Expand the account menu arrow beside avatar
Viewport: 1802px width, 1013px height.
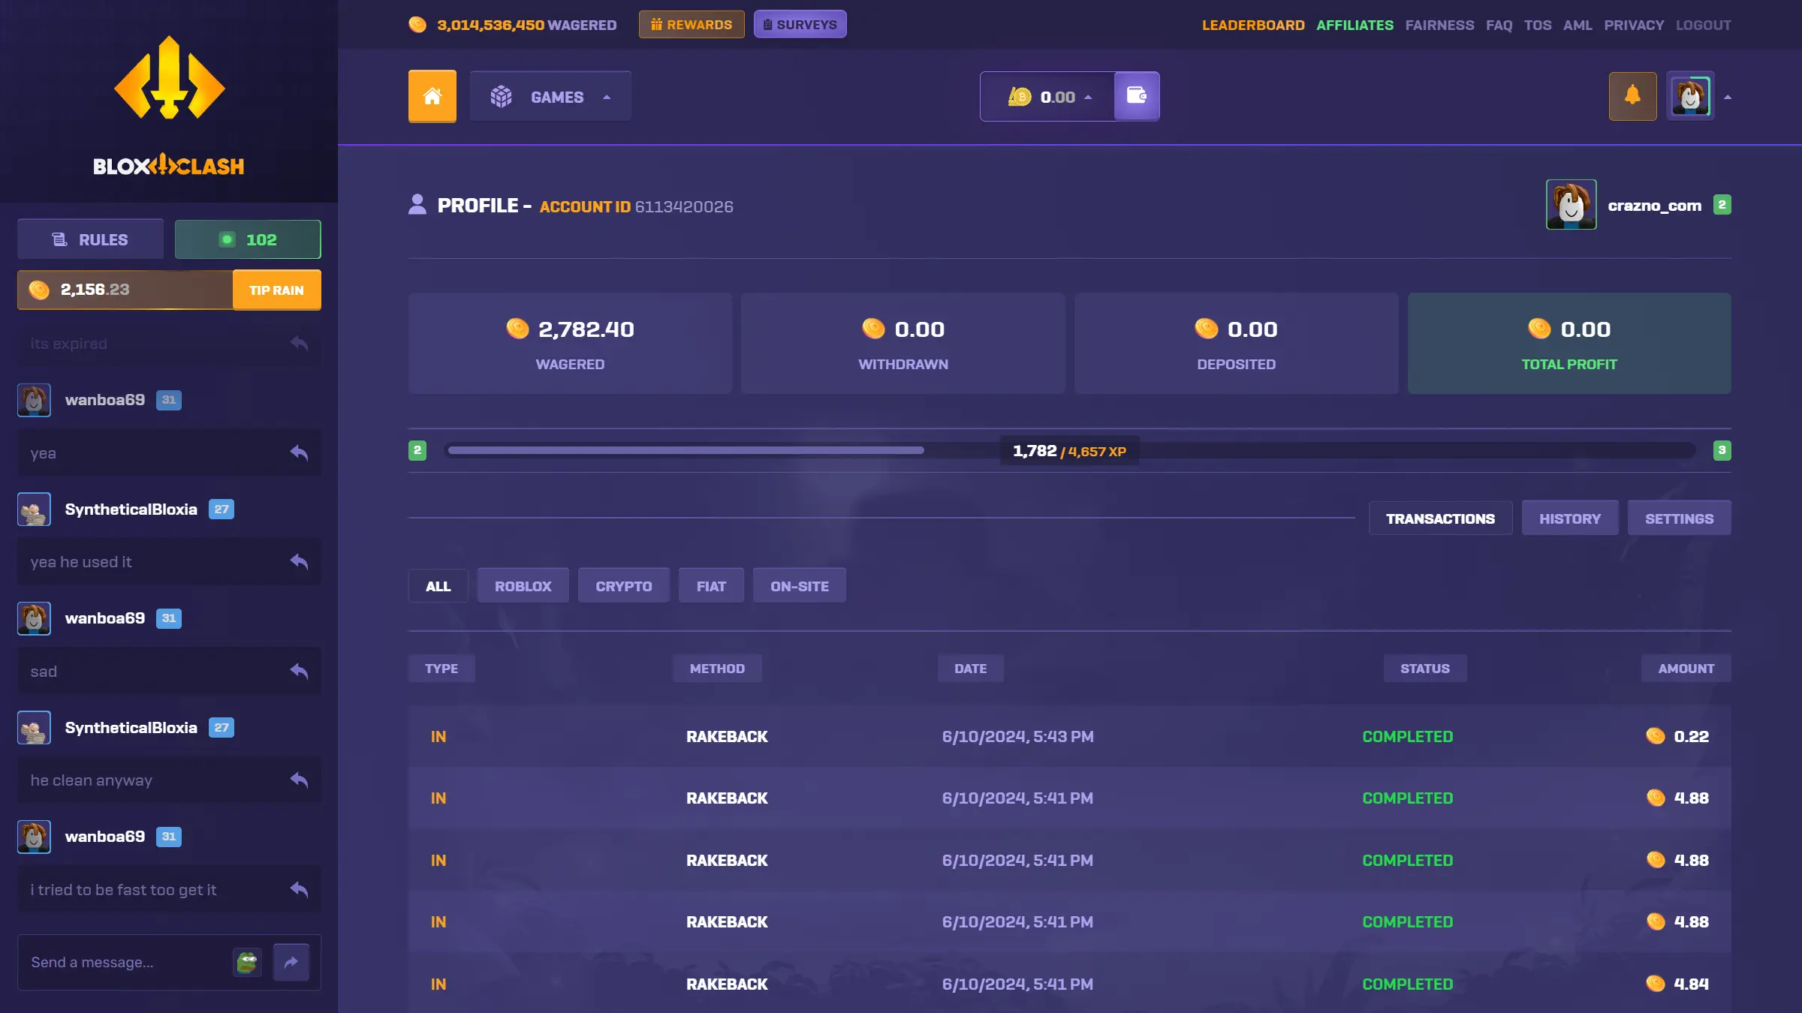tap(1728, 97)
